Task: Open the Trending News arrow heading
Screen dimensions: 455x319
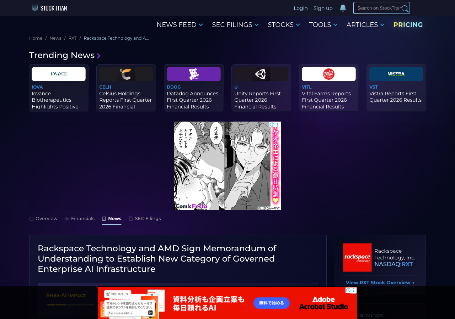Action: click(65, 55)
